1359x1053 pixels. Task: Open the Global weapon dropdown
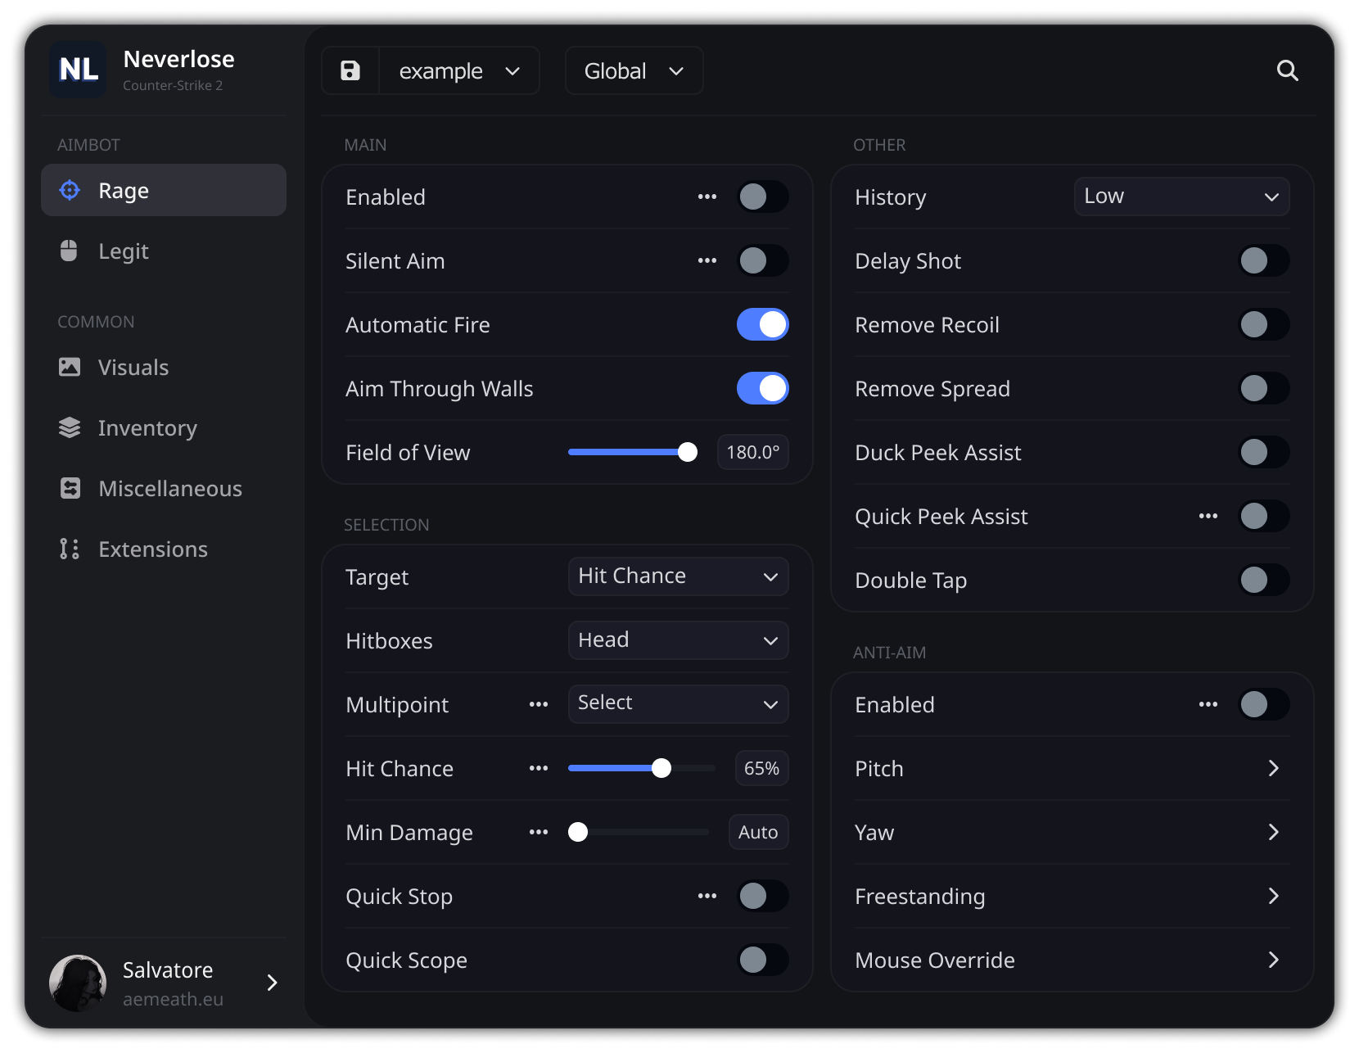634,71
